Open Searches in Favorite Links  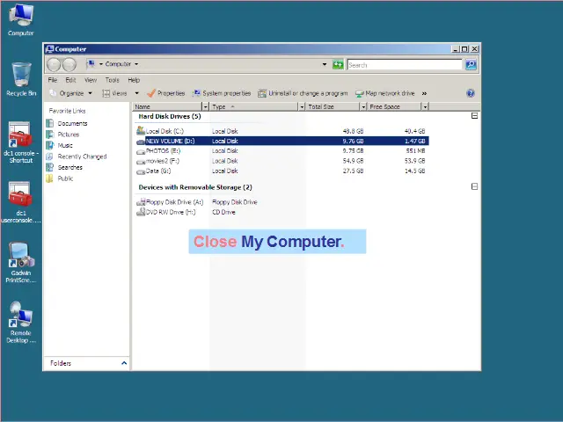click(x=64, y=167)
